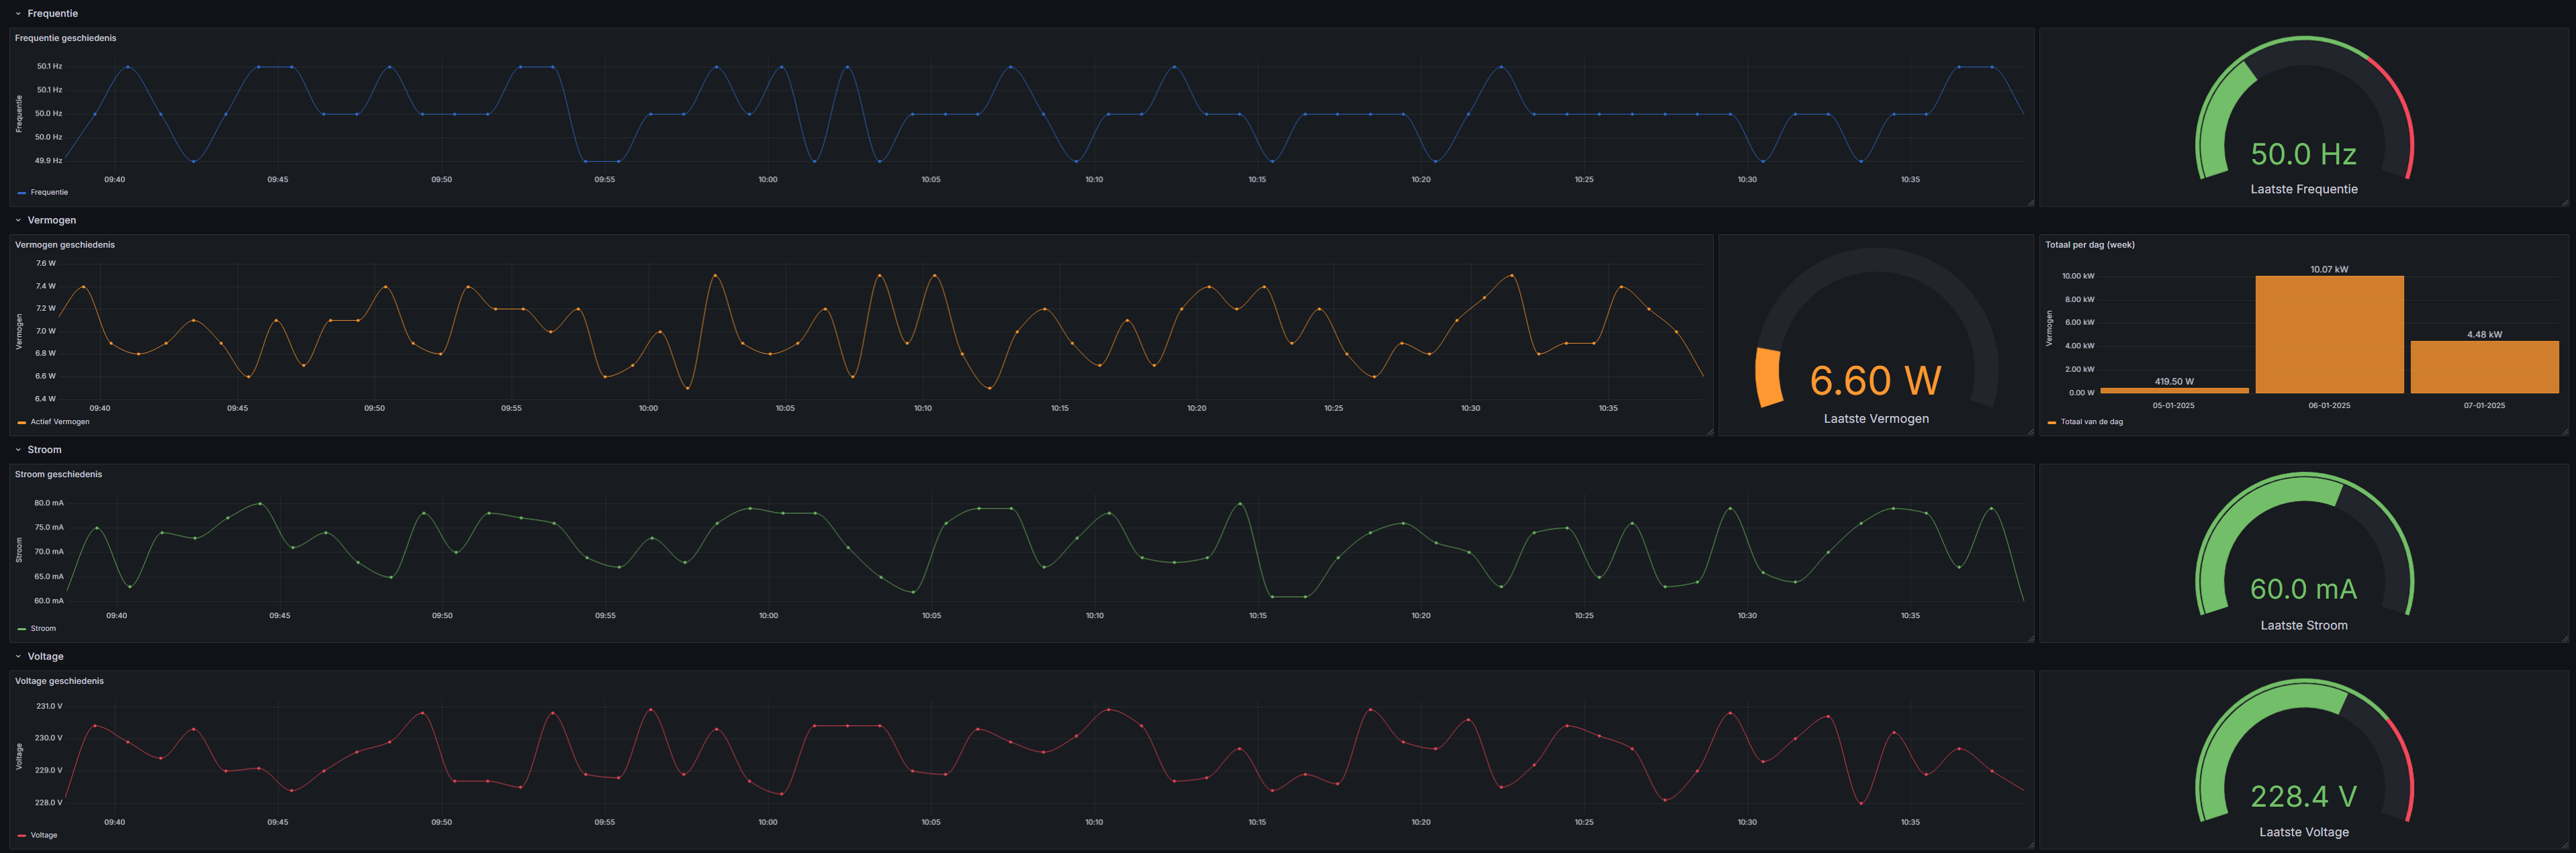Toggle the Actief Vermogen legend series
Viewport: 2576px width, 853px height.
coord(59,421)
